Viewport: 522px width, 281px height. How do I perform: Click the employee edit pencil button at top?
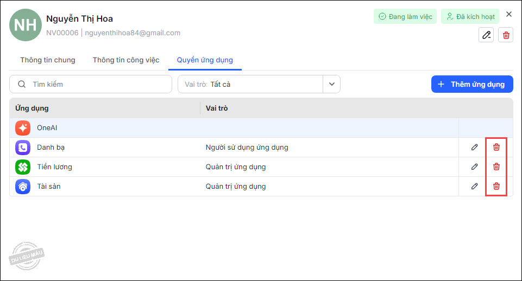(486, 35)
